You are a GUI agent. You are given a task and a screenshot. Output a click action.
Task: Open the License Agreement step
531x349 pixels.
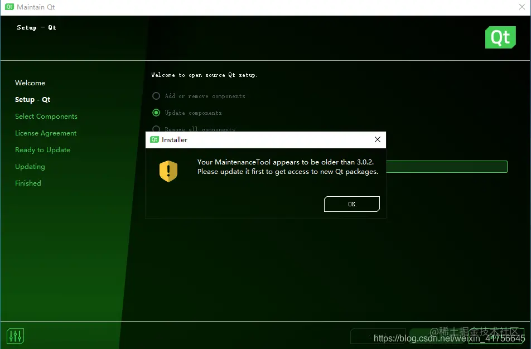pos(46,133)
